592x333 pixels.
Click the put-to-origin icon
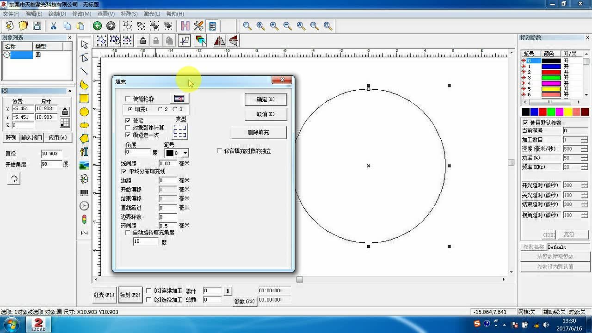[184, 41]
